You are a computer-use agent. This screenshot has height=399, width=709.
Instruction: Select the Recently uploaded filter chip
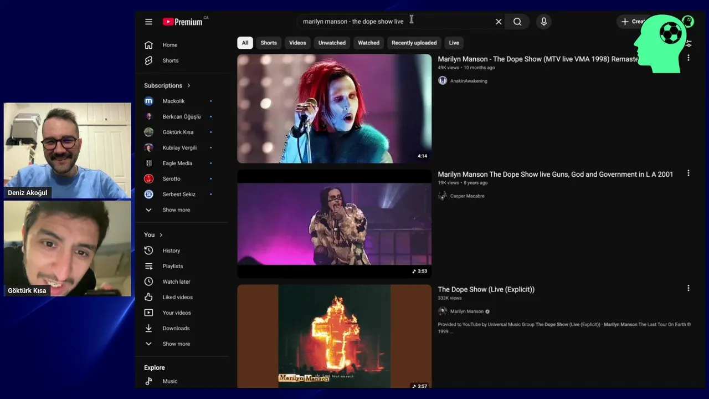414,43
